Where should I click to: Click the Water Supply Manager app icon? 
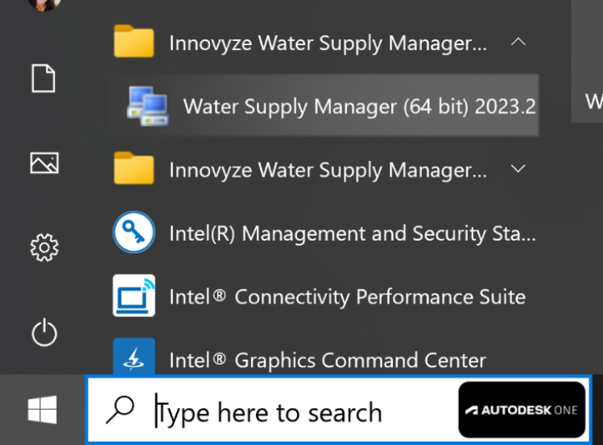tap(148, 106)
